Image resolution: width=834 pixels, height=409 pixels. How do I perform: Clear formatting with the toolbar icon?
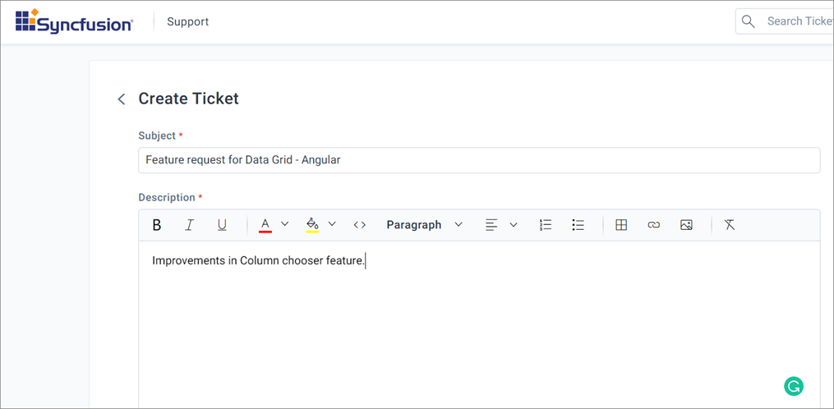point(730,225)
